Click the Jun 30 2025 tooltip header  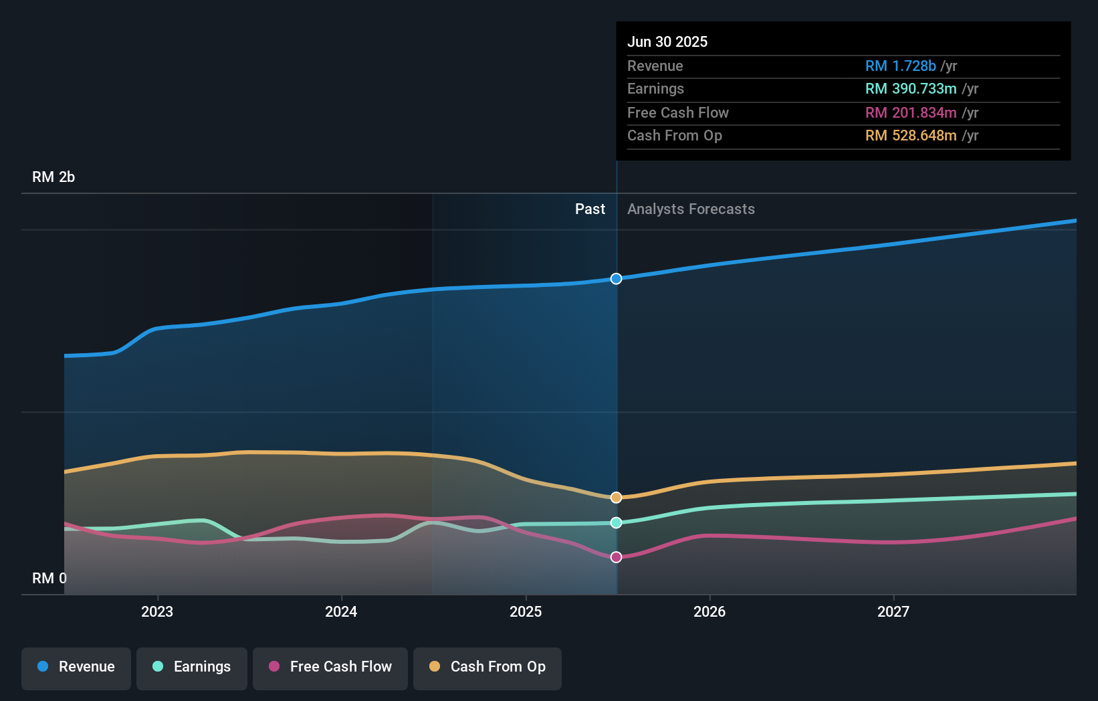[x=667, y=41]
